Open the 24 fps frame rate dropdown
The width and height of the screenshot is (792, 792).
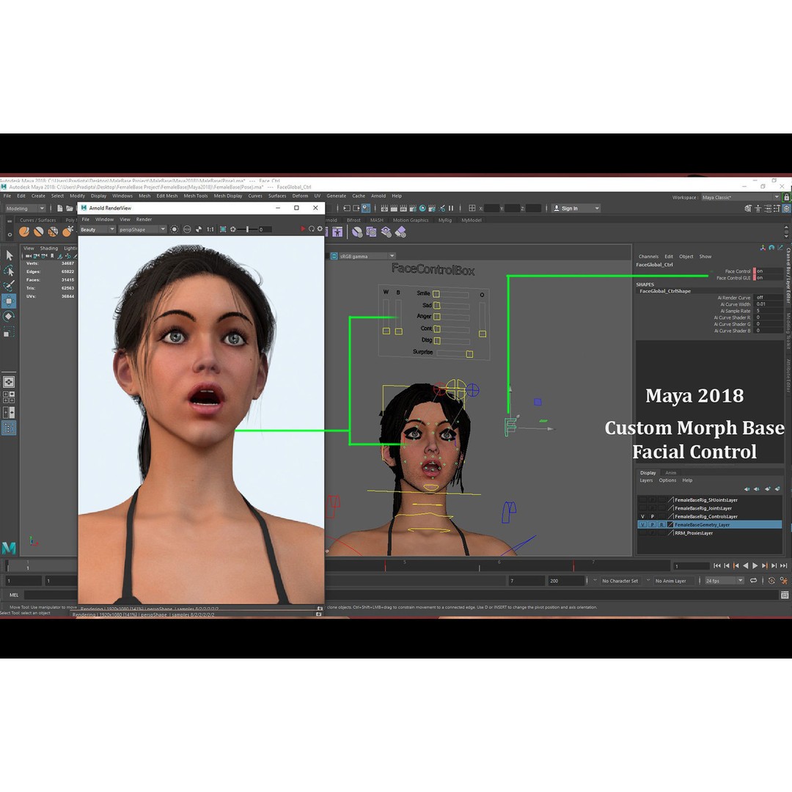725,581
